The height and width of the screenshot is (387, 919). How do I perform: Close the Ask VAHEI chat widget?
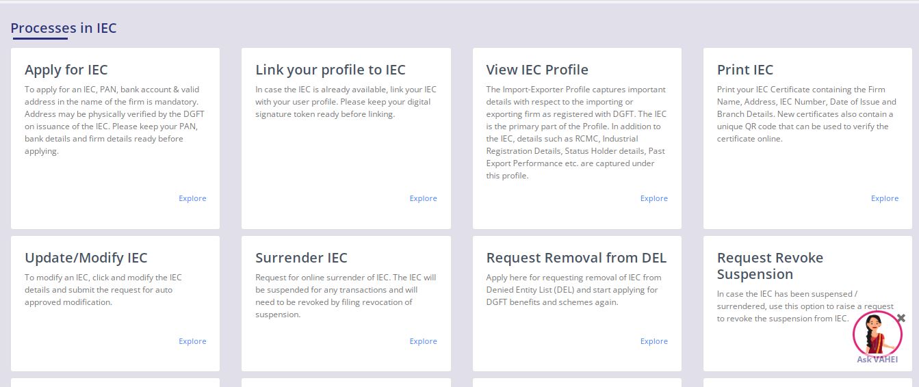901,318
